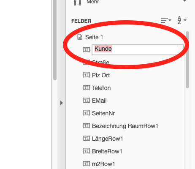Click the text field icon beside Kunde

pyautogui.click(x=87, y=49)
